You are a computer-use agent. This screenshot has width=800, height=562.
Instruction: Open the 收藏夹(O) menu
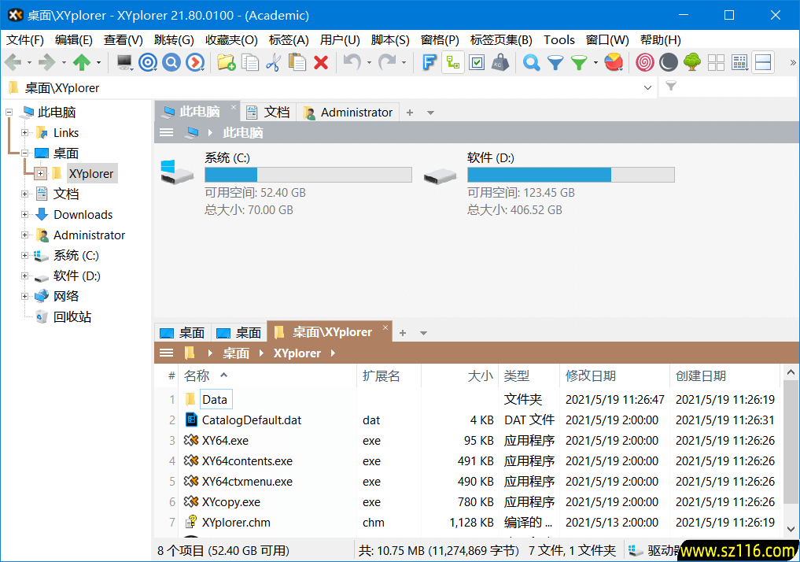pyautogui.click(x=231, y=39)
